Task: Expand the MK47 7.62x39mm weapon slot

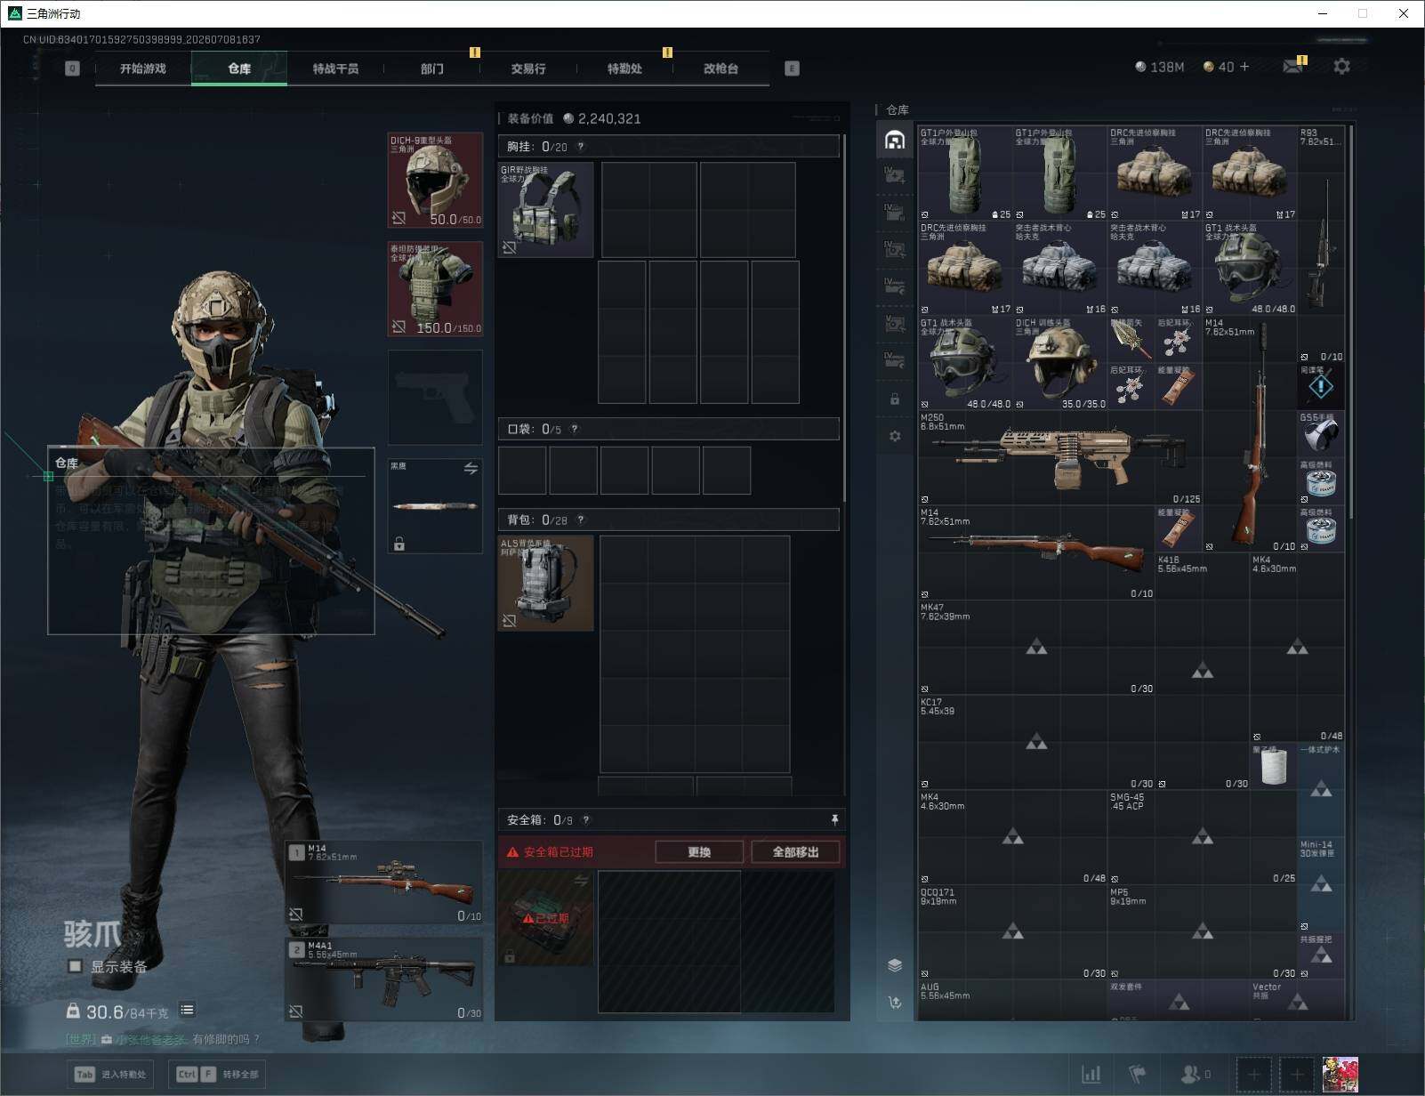Action: (x=1036, y=648)
